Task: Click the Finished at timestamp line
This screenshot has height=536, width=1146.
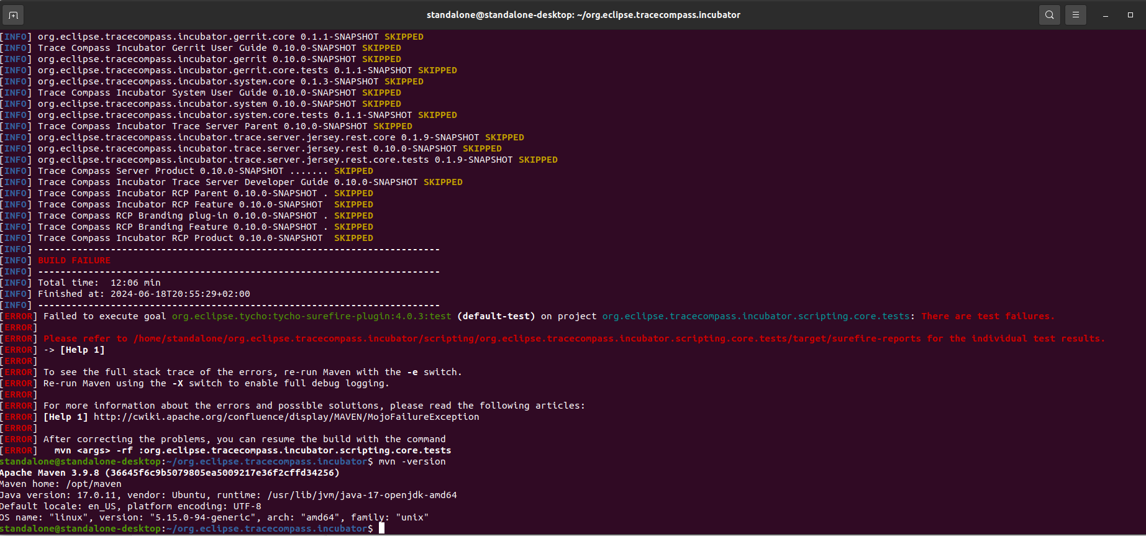Action: pyautogui.click(x=125, y=294)
